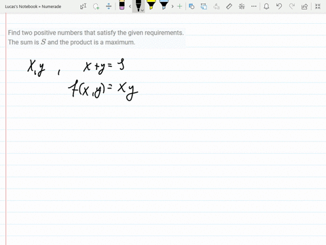Click the ink to text icon

coord(217,6)
